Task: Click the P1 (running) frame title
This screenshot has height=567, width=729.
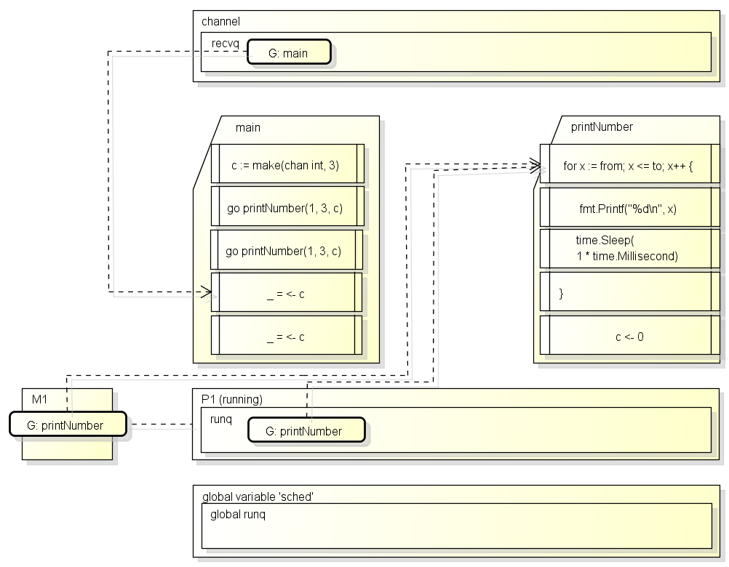Action: (x=232, y=399)
